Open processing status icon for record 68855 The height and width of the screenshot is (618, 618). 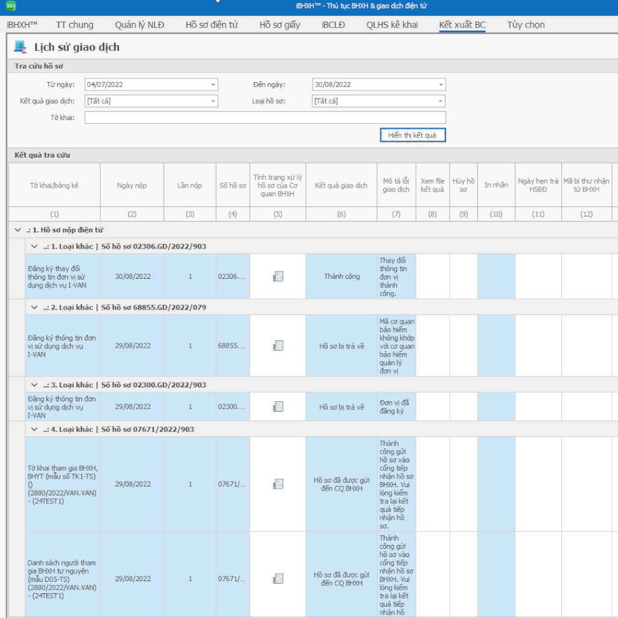278,346
